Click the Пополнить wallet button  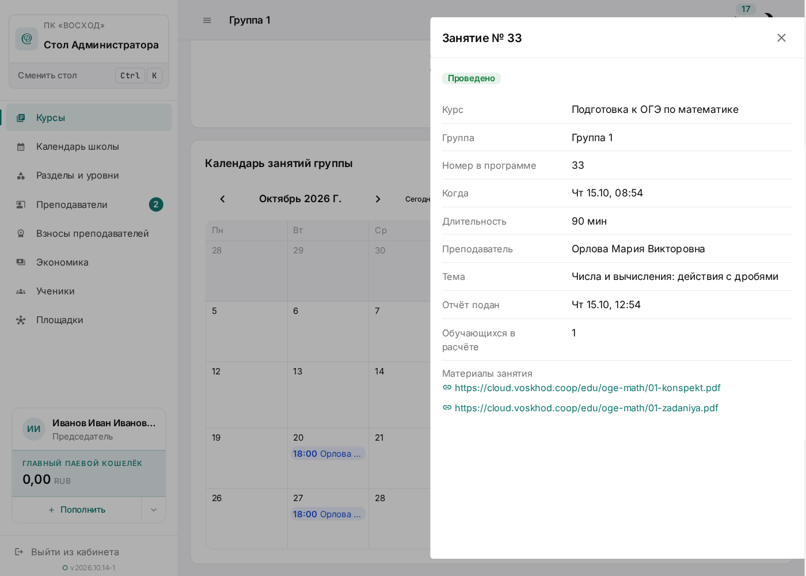(x=77, y=510)
